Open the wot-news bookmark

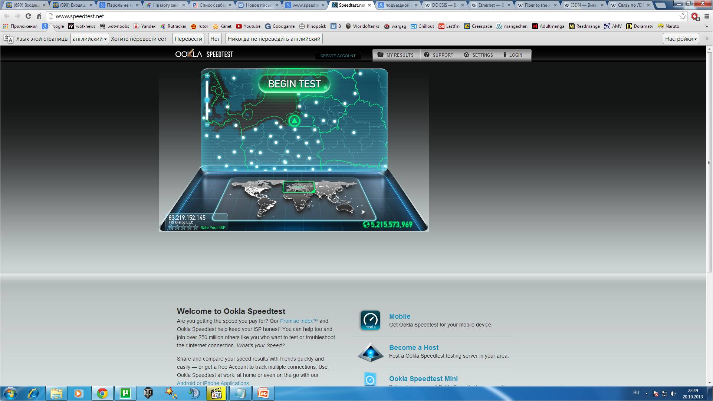point(82,26)
